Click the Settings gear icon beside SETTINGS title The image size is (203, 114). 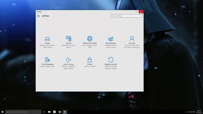tap(38, 16)
